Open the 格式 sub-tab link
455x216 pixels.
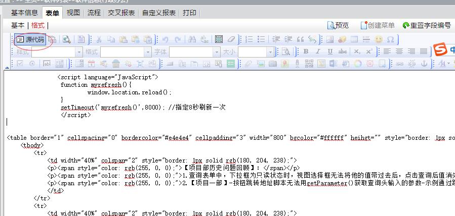click(38, 25)
